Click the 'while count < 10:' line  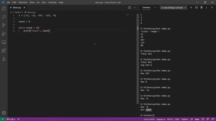coord(29,28)
